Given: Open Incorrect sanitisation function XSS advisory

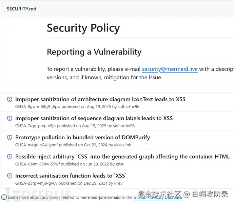Looking at the screenshot, I should click(71, 176).
